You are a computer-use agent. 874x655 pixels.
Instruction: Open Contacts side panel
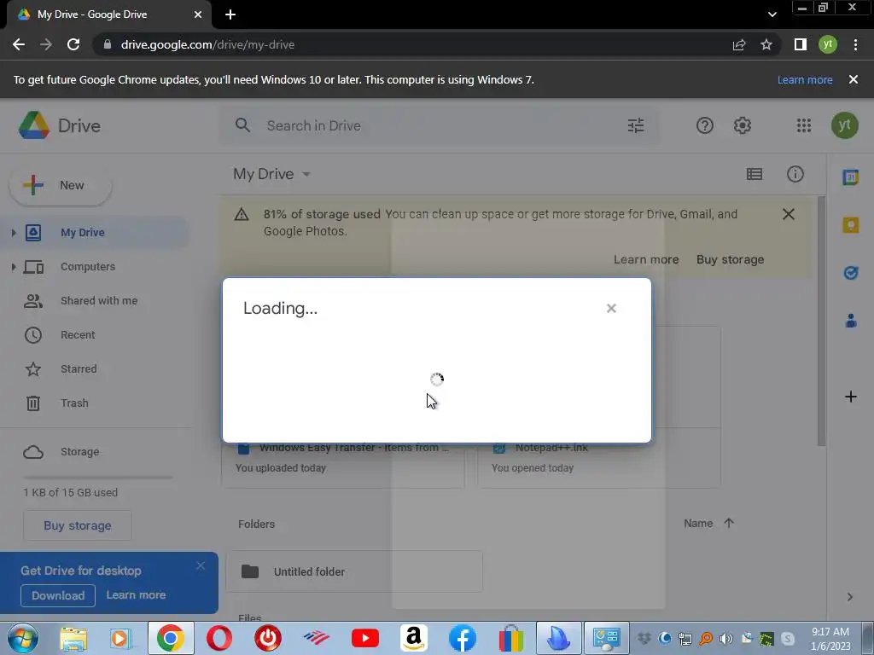[851, 321]
